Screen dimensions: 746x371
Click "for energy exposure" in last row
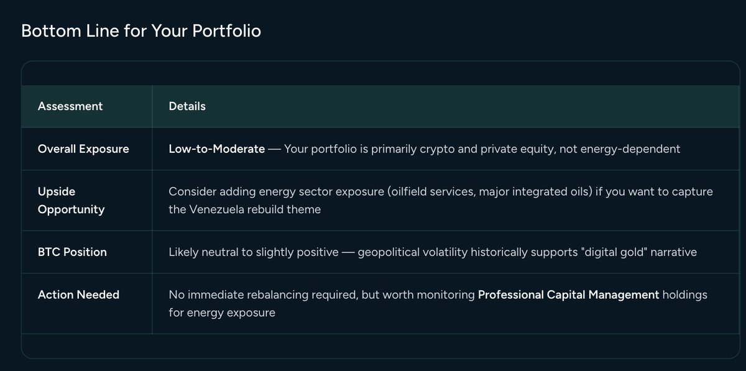click(x=221, y=313)
